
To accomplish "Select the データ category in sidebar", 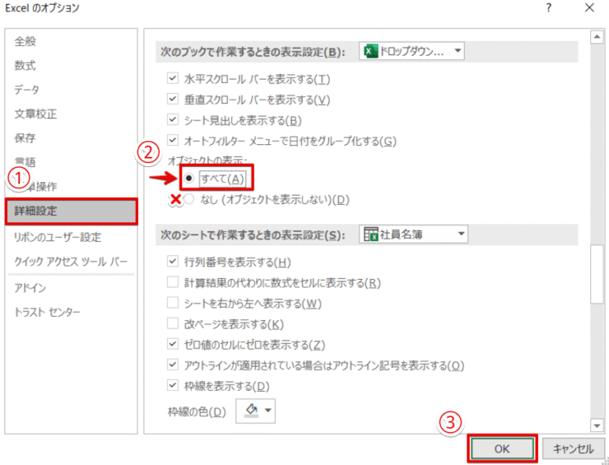I will (27, 90).
